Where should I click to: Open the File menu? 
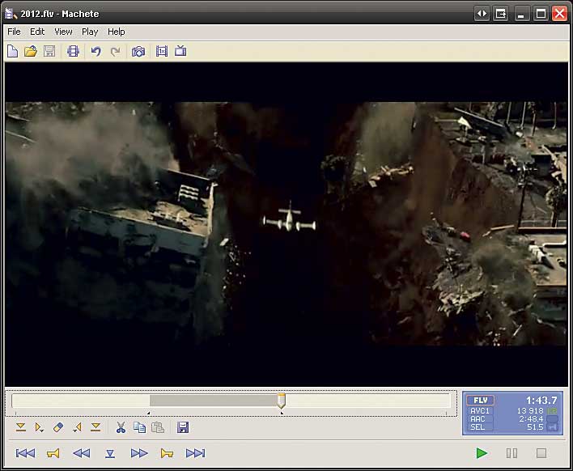pyautogui.click(x=14, y=32)
